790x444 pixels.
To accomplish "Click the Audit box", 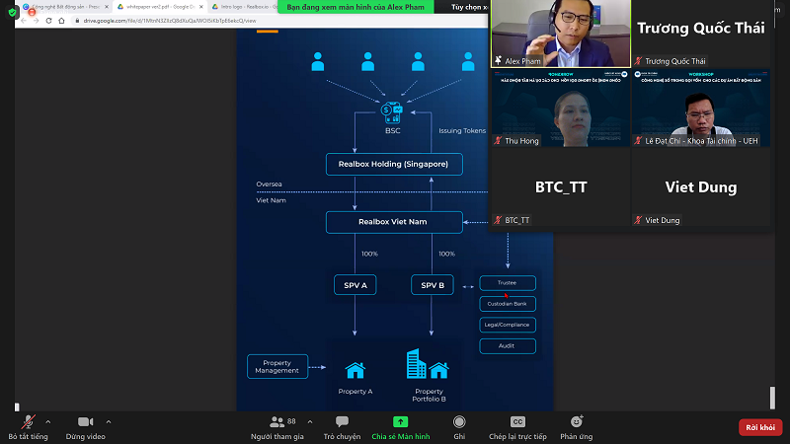I will coord(508,346).
